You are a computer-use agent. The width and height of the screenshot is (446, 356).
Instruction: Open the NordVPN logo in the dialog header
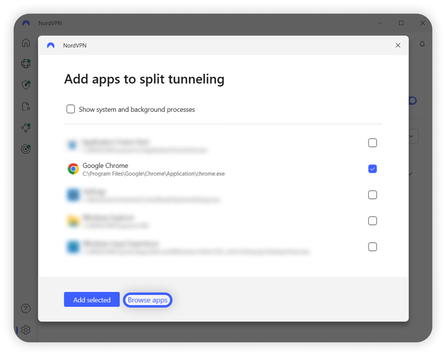point(51,45)
